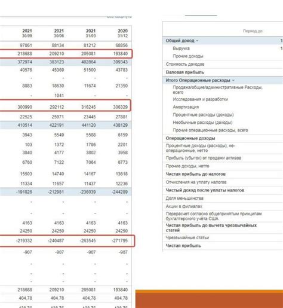Click the Амортизация row label
The width and height of the screenshot is (283, 308).
pos(186,107)
